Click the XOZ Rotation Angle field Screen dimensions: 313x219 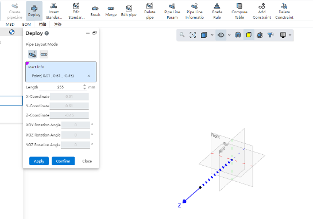coord(76,135)
